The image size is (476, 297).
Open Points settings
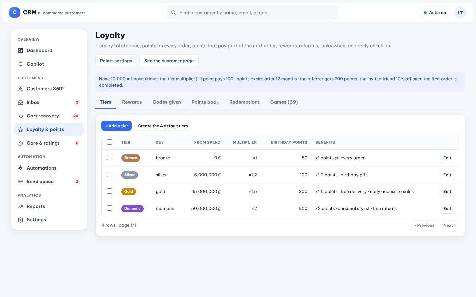pos(116,61)
